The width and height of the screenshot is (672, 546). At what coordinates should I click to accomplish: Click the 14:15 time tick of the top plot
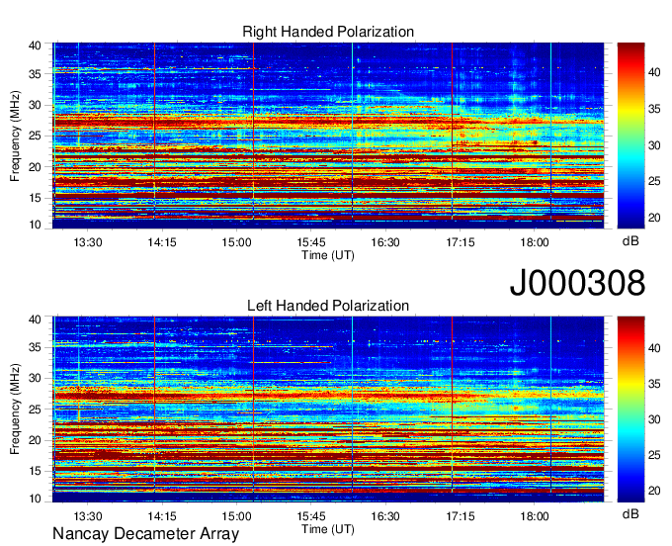click(162, 242)
